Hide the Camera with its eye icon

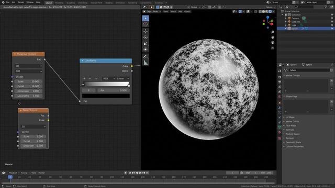[x=332, y=18]
